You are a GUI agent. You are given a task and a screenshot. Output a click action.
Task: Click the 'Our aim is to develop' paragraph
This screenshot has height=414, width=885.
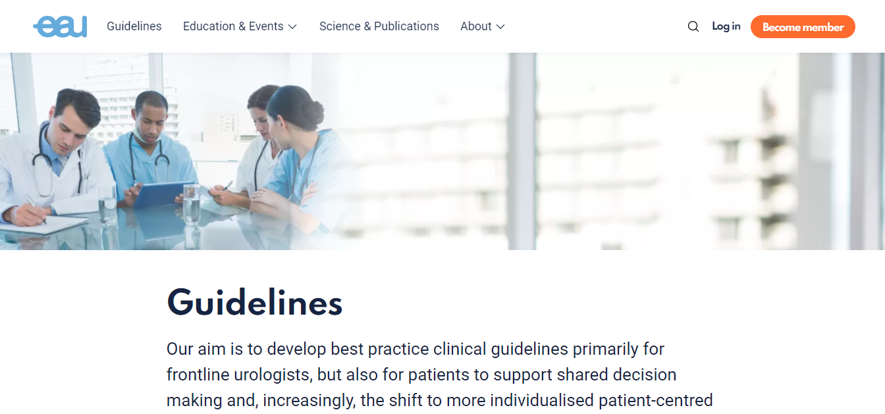[x=439, y=375]
